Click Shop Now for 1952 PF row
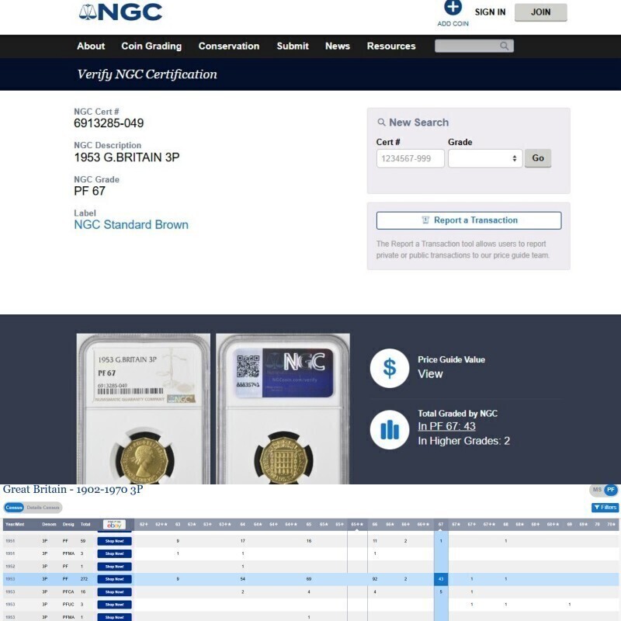 point(114,567)
